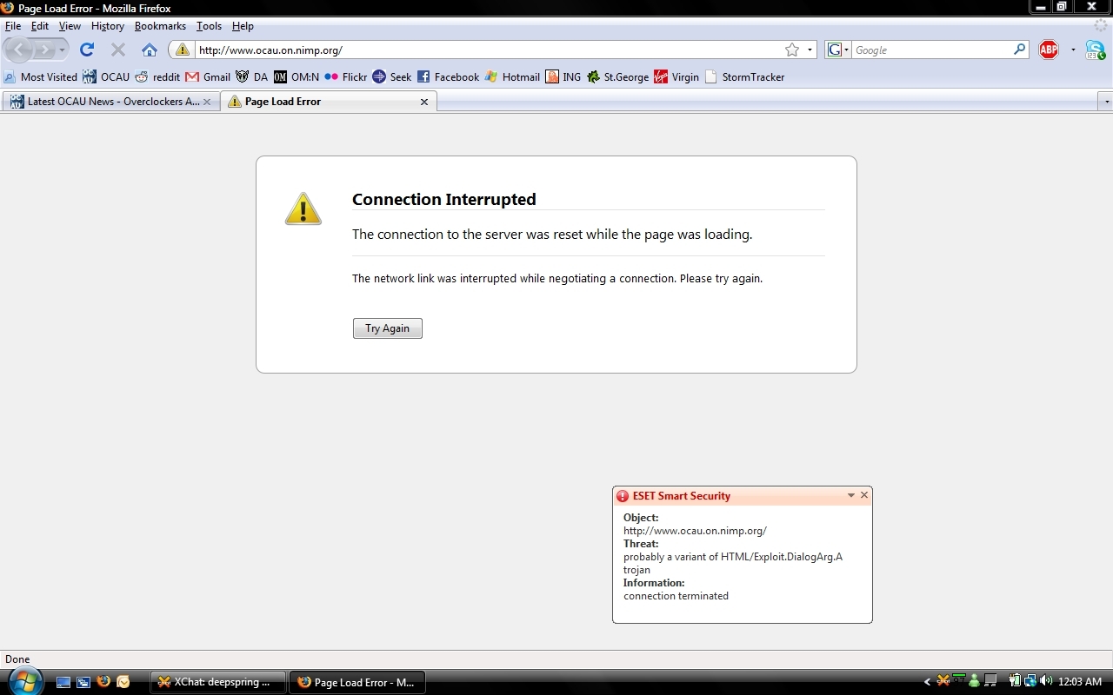
Task: Open the Tools menu
Action: 209,26
